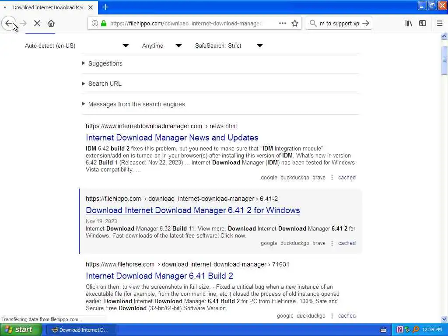This screenshot has width=448, height=336.
Task: Click the purple N tray icon
Action: pyautogui.click(x=400, y=330)
